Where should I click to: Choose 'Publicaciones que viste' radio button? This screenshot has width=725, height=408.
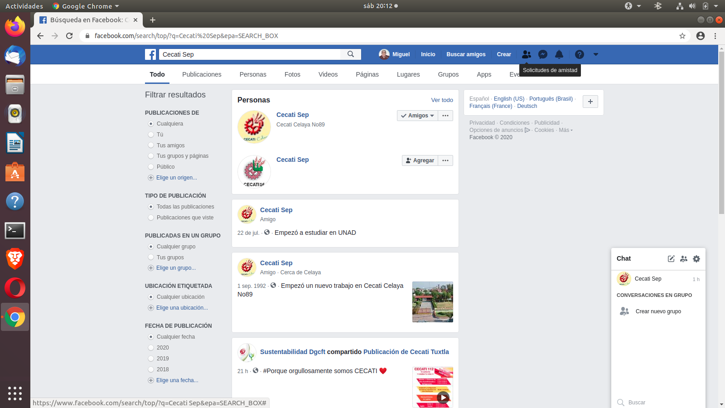pos(151,218)
